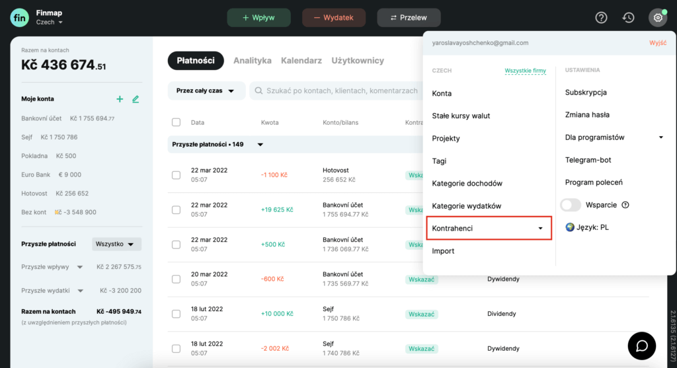Check the -1 100 Kč payment row
The width and height of the screenshot is (677, 368).
[x=176, y=175]
